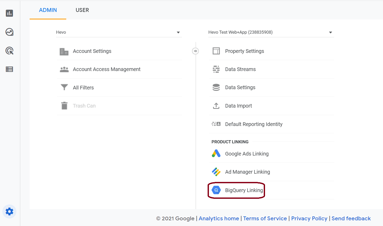Click the Ad Manager logo icon

coord(216,172)
